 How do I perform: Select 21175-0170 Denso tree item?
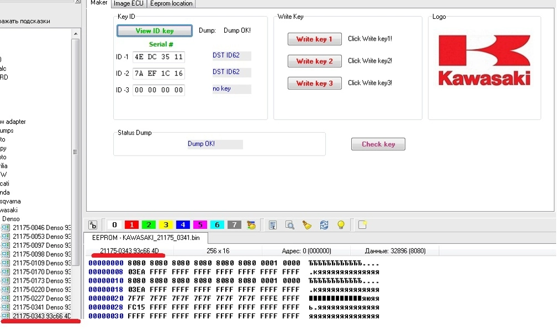pos(42,272)
